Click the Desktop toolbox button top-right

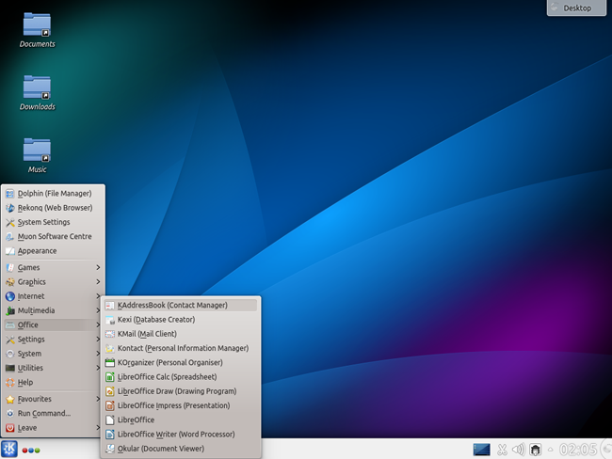click(576, 8)
